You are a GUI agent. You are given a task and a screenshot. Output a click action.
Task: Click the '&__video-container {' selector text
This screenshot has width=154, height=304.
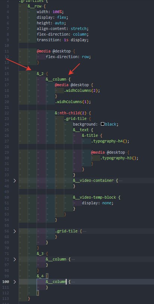(95, 181)
